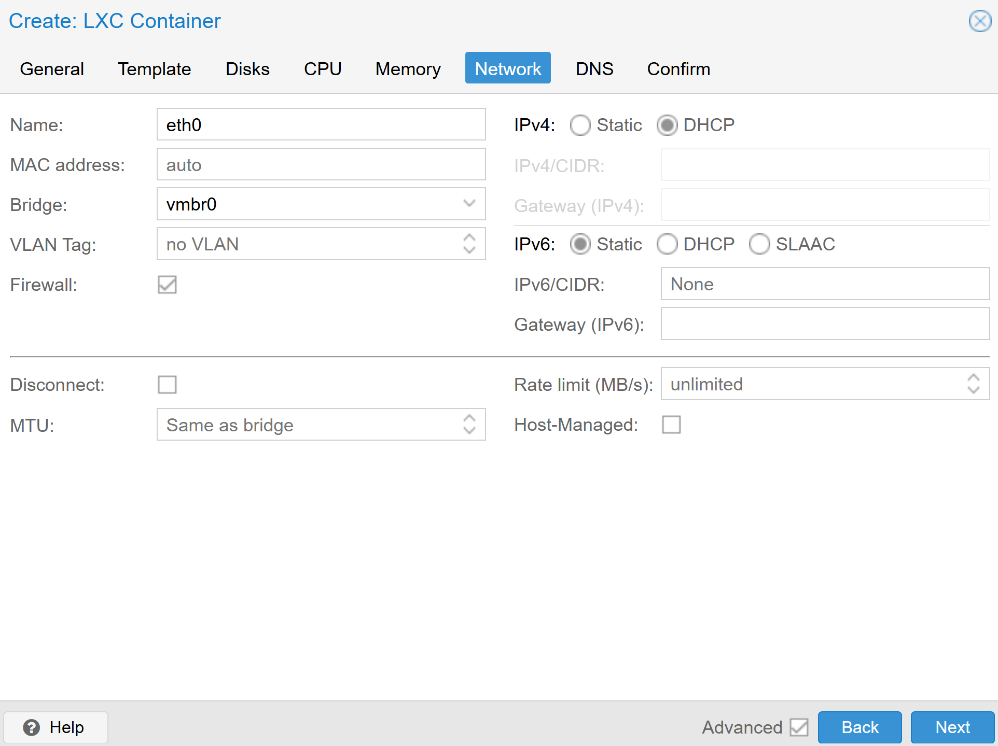Enable the Disconnect checkbox
The height and width of the screenshot is (746, 998).
(x=167, y=385)
